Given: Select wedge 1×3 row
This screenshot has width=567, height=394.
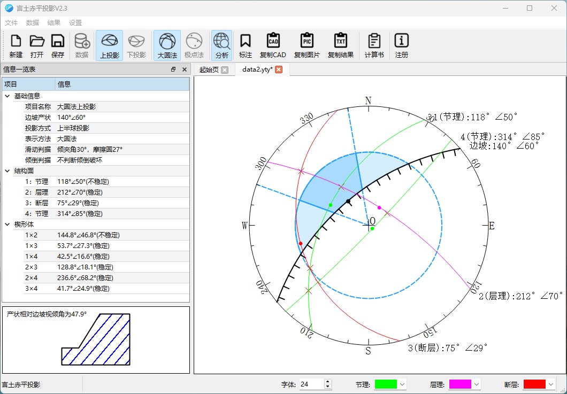Looking at the screenshot, I should (x=106, y=246).
